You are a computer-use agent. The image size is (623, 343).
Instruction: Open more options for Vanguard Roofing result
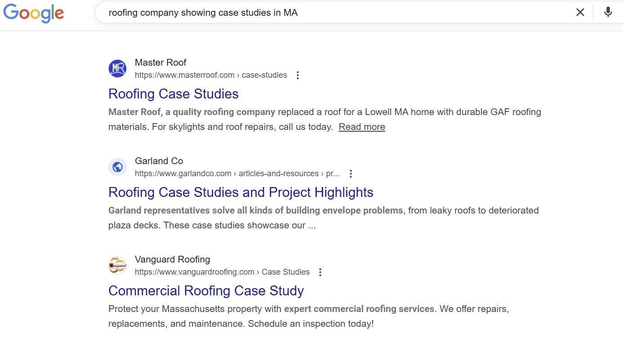coord(320,272)
